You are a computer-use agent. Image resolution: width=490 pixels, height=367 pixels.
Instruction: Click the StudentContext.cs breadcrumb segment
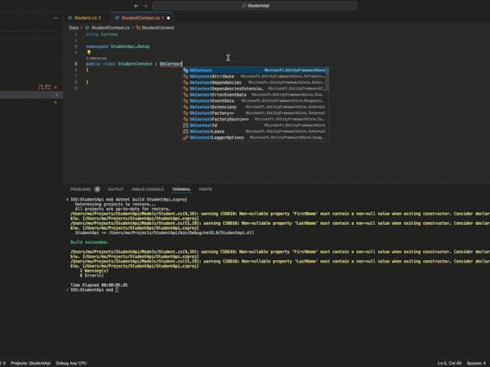click(110, 28)
